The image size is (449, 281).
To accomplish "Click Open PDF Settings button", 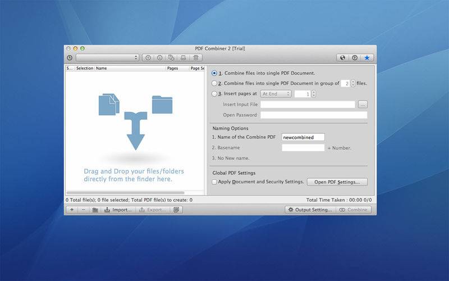I will coord(337,182).
